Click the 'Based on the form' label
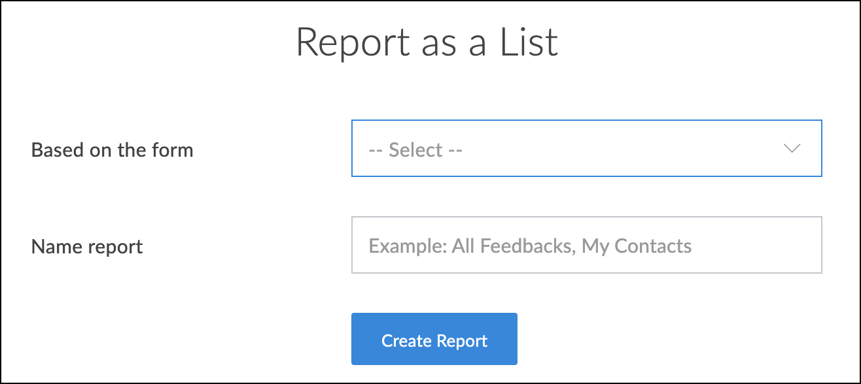The height and width of the screenshot is (384, 861). pos(113,150)
